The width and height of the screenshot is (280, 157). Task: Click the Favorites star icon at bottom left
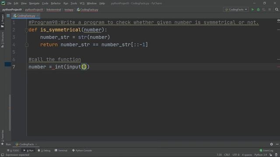[2, 144]
